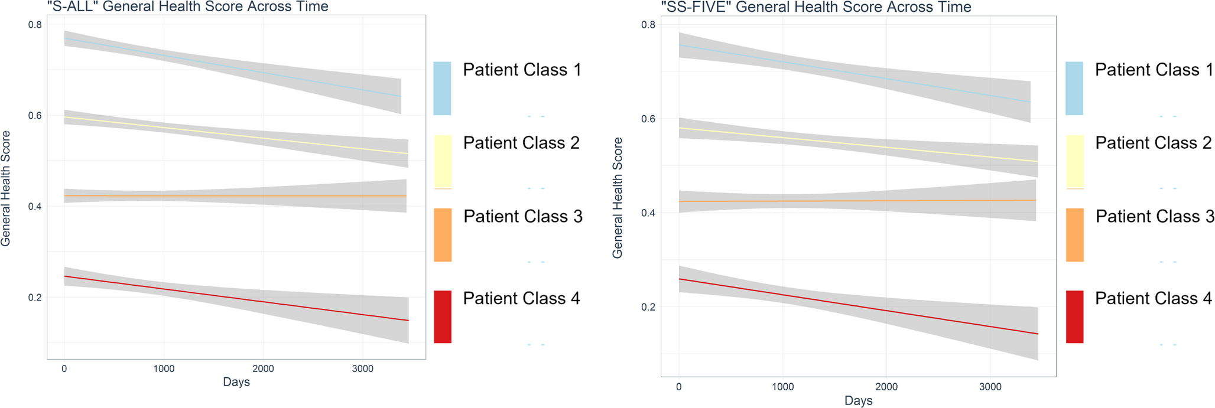Click "Patient Class 2" label in SS-FIVE legend
1215x408 pixels.
[x=1154, y=143]
